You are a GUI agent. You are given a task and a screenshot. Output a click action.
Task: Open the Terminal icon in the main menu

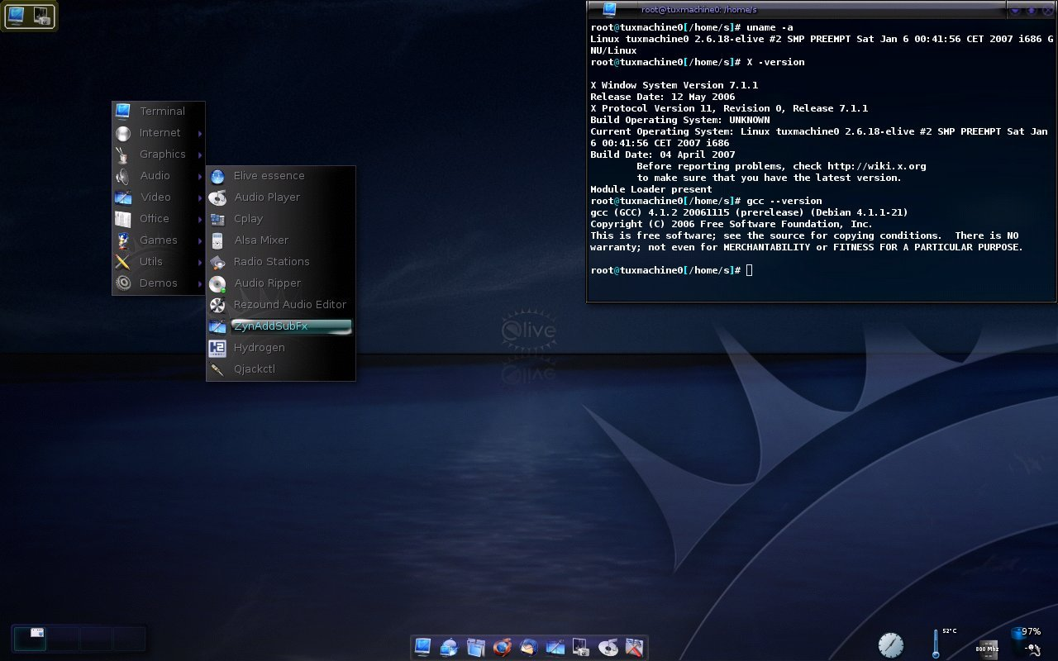coord(123,112)
